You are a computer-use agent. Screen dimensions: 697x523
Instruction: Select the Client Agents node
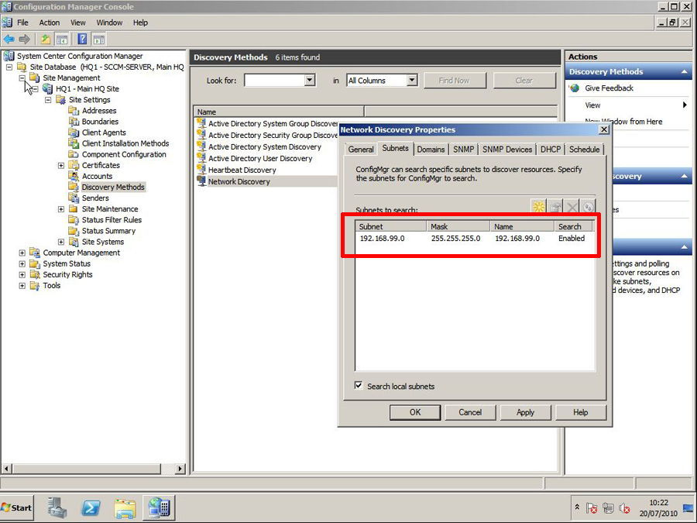click(104, 132)
